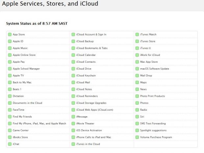Click the status indicator for iTunes Store
204x153 pixels.
click(x=137, y=41)
